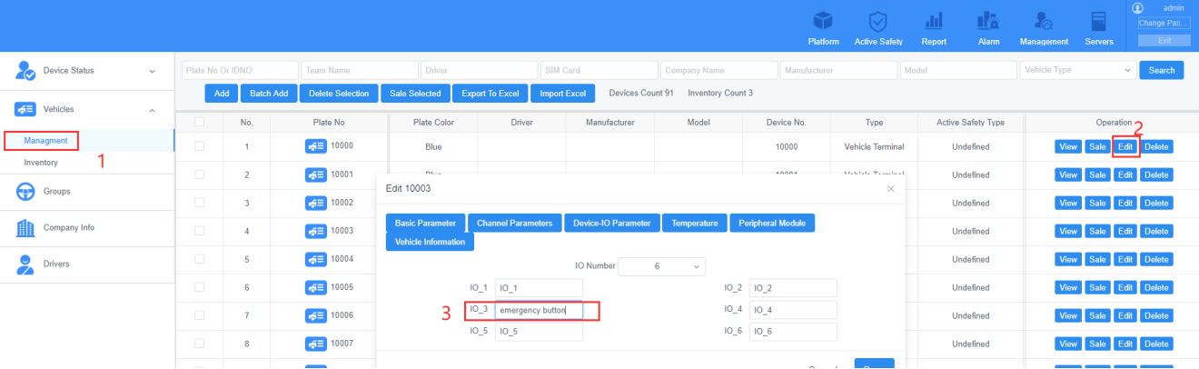1199x369 pixels.
Task: Click the Batch Add button
Action: (269, 93)
